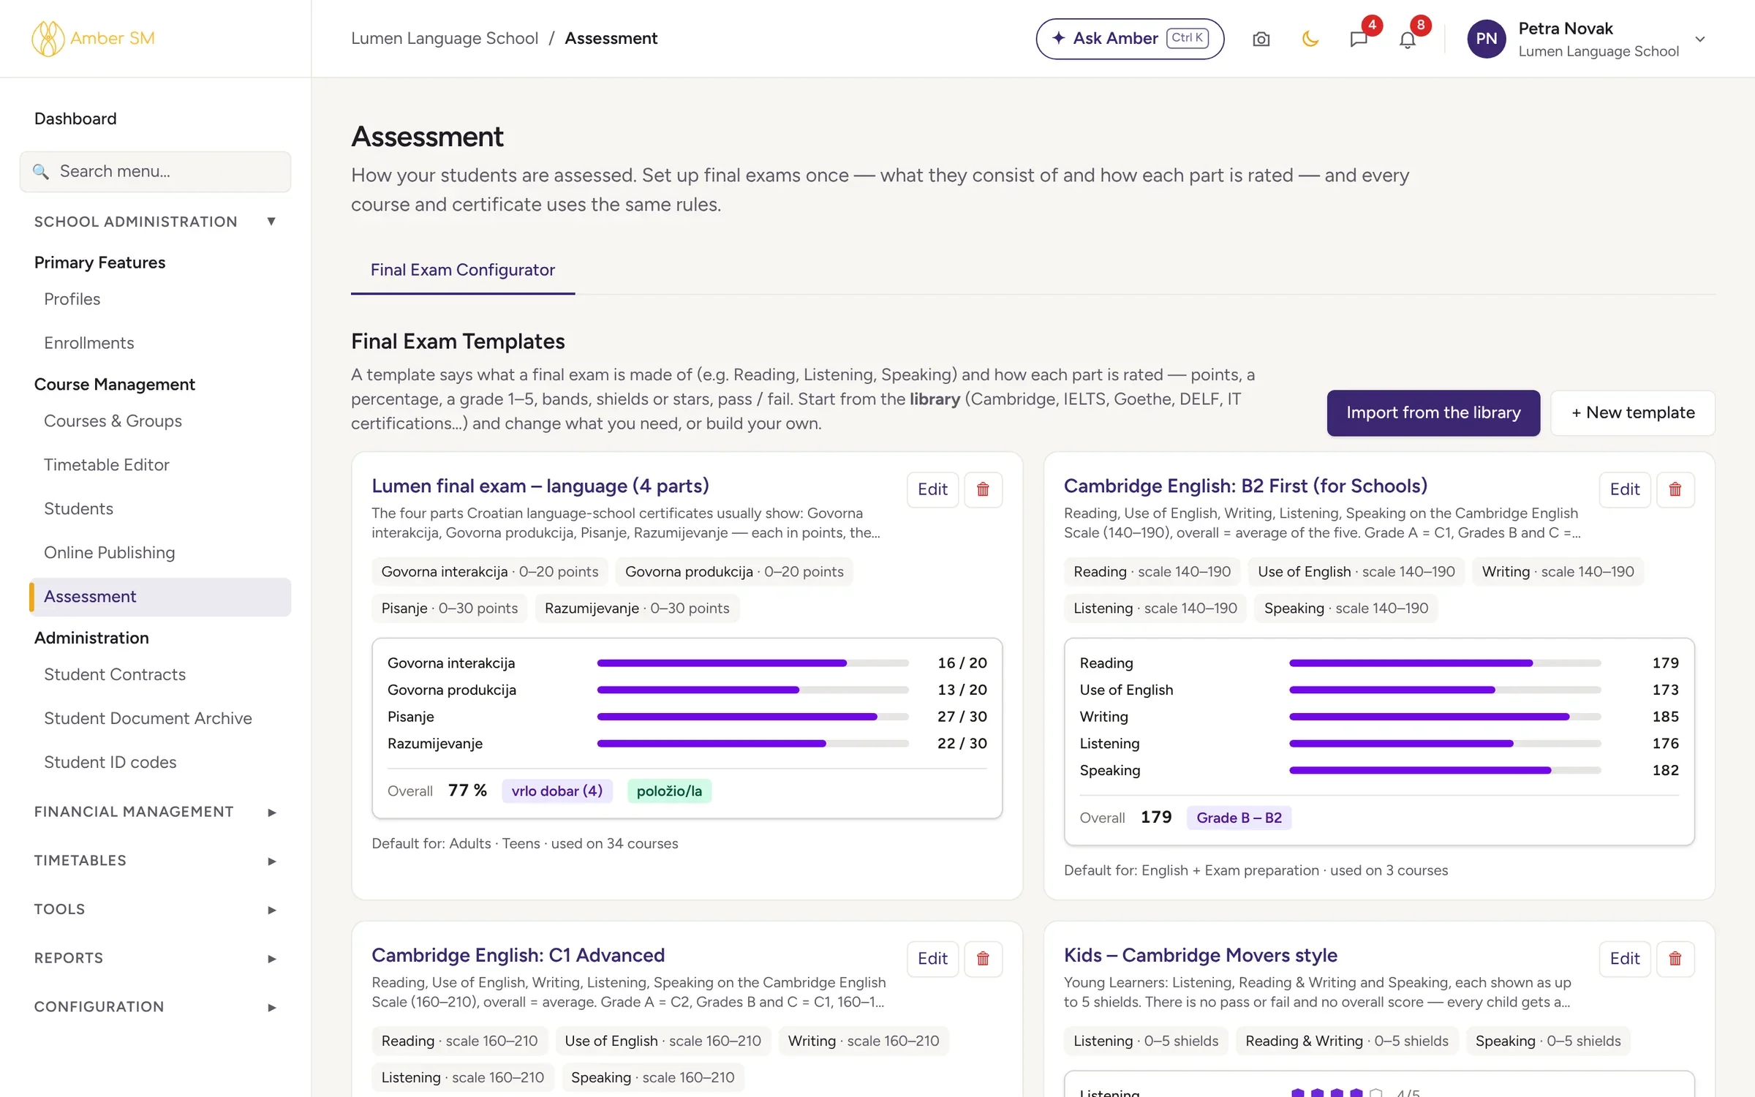The image size is (1755, 1097).
Task: Expand the Reports section
Action: (x=155, y=958)
